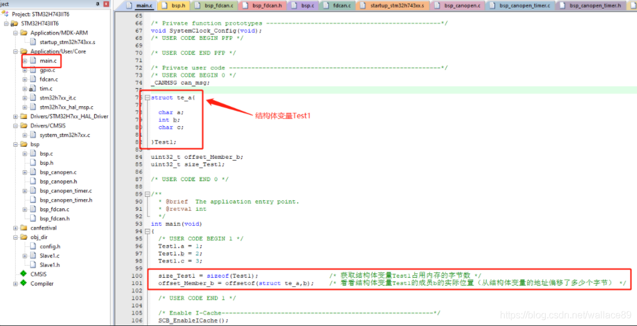637x326 pixels.
Task: Expand the main.c node in project tree
Action: 25,61
